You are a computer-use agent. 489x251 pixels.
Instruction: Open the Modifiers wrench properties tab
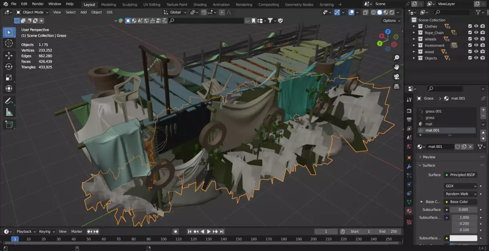410,167
